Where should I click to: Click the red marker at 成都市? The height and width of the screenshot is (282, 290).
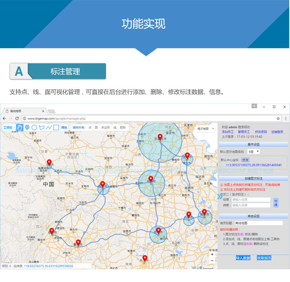tap(52, 231)
